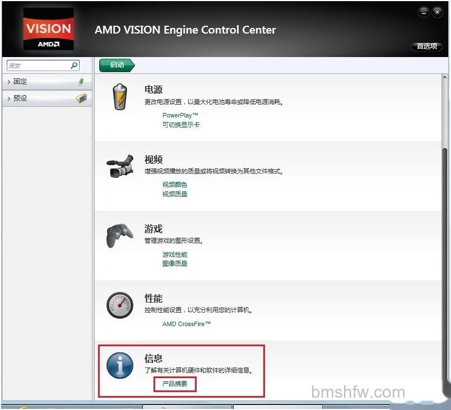Click inside the 搜索 search field

click(39, 65)
